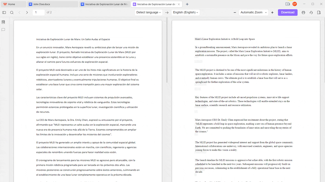
Task: Open the Detect language dropdown
Action: pyautogui.click(x=149, y=12)
